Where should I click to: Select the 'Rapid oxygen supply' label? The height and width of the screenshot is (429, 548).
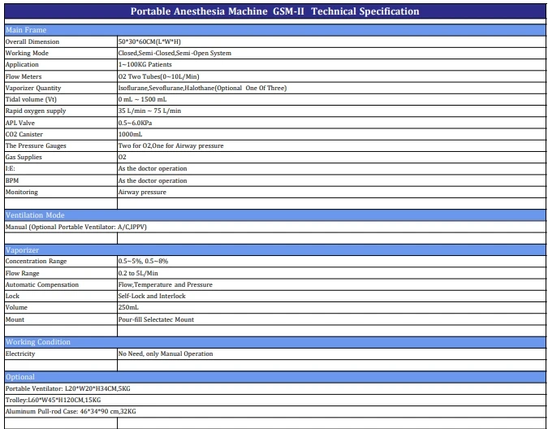(x=36, y=110)
